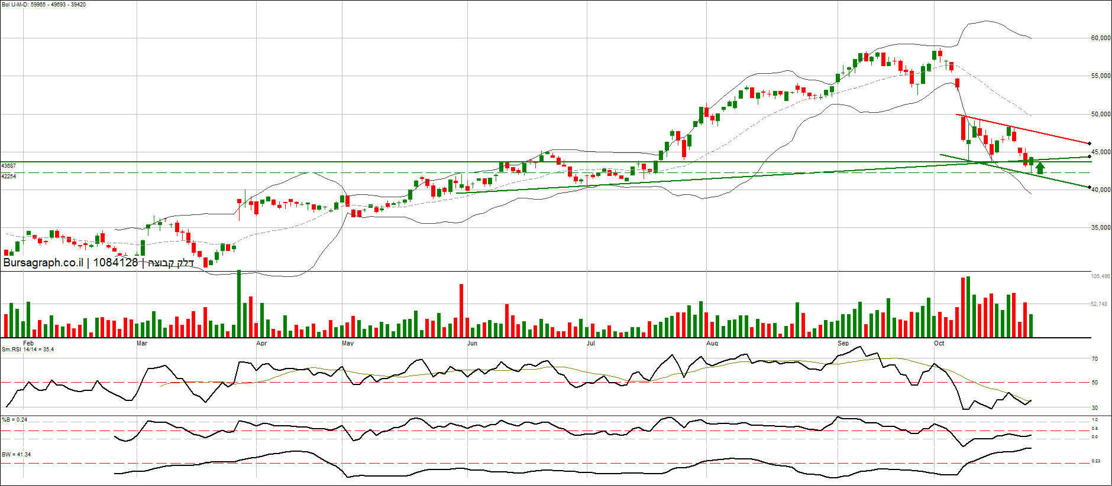
Task: Select the %B 1.0 scale label
Action: point(1095,420)
